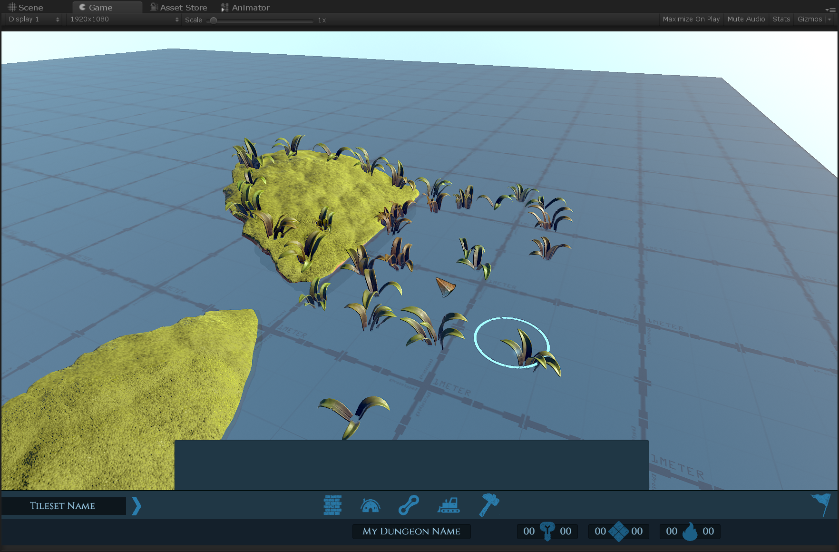Viewport: 839px width, 552px height.
Task: Select the hammer tool icon
Action: coord(489,505)
